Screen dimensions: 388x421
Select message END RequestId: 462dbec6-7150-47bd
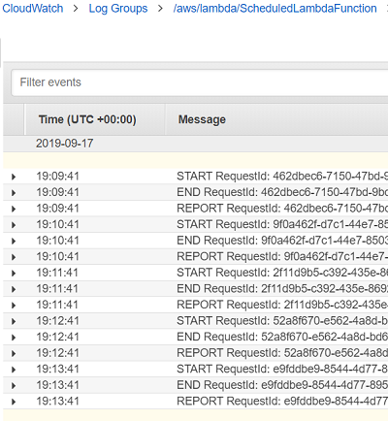tap(282, 192)
